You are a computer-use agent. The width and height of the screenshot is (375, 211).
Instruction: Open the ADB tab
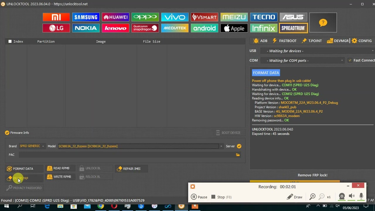coord(260,41)
